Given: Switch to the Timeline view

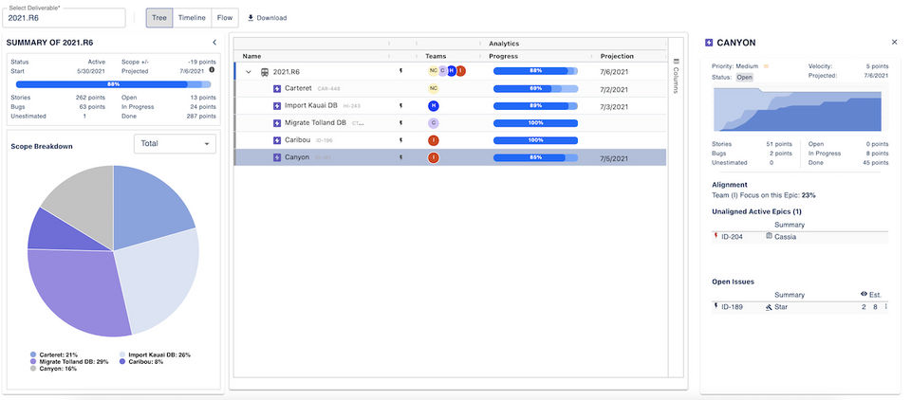Looking at the screenshot, I should point(192,18).
